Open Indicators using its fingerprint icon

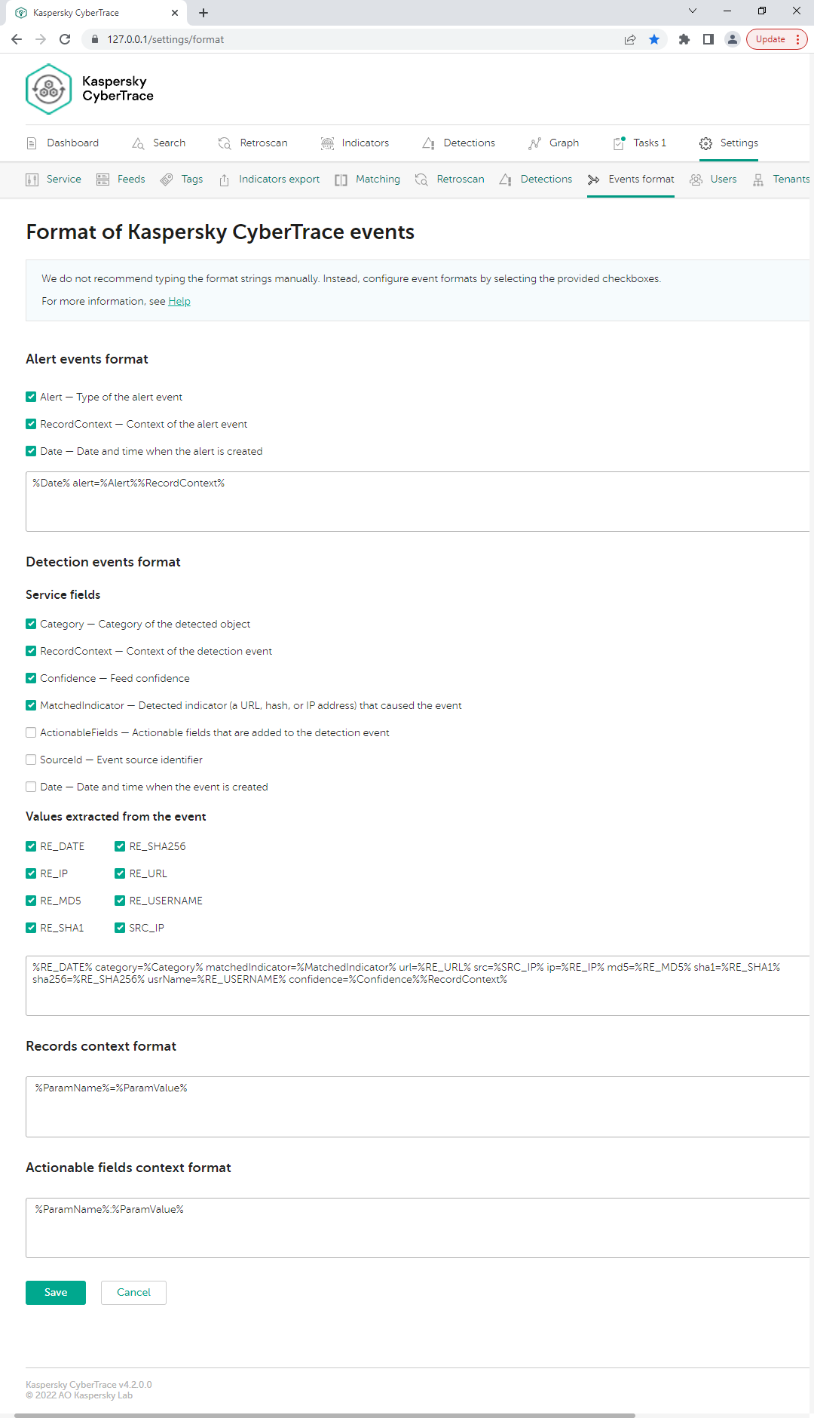(x=327, y=143)
